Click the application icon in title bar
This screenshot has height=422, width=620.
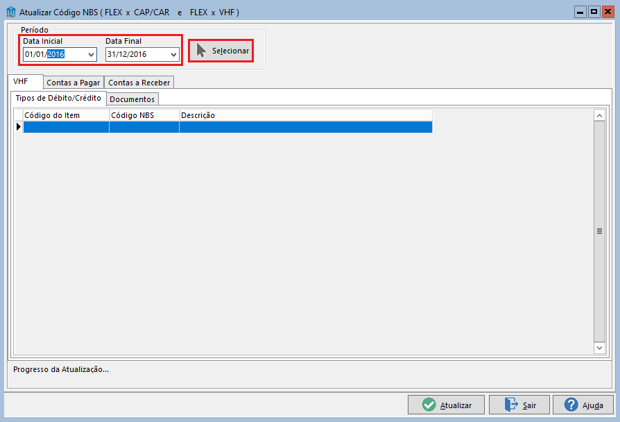point(11,12)
